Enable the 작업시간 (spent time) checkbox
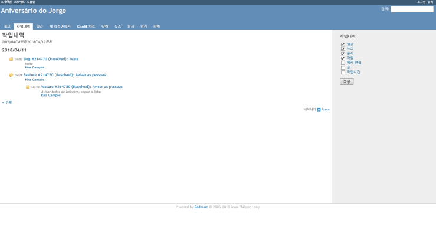 343,73
